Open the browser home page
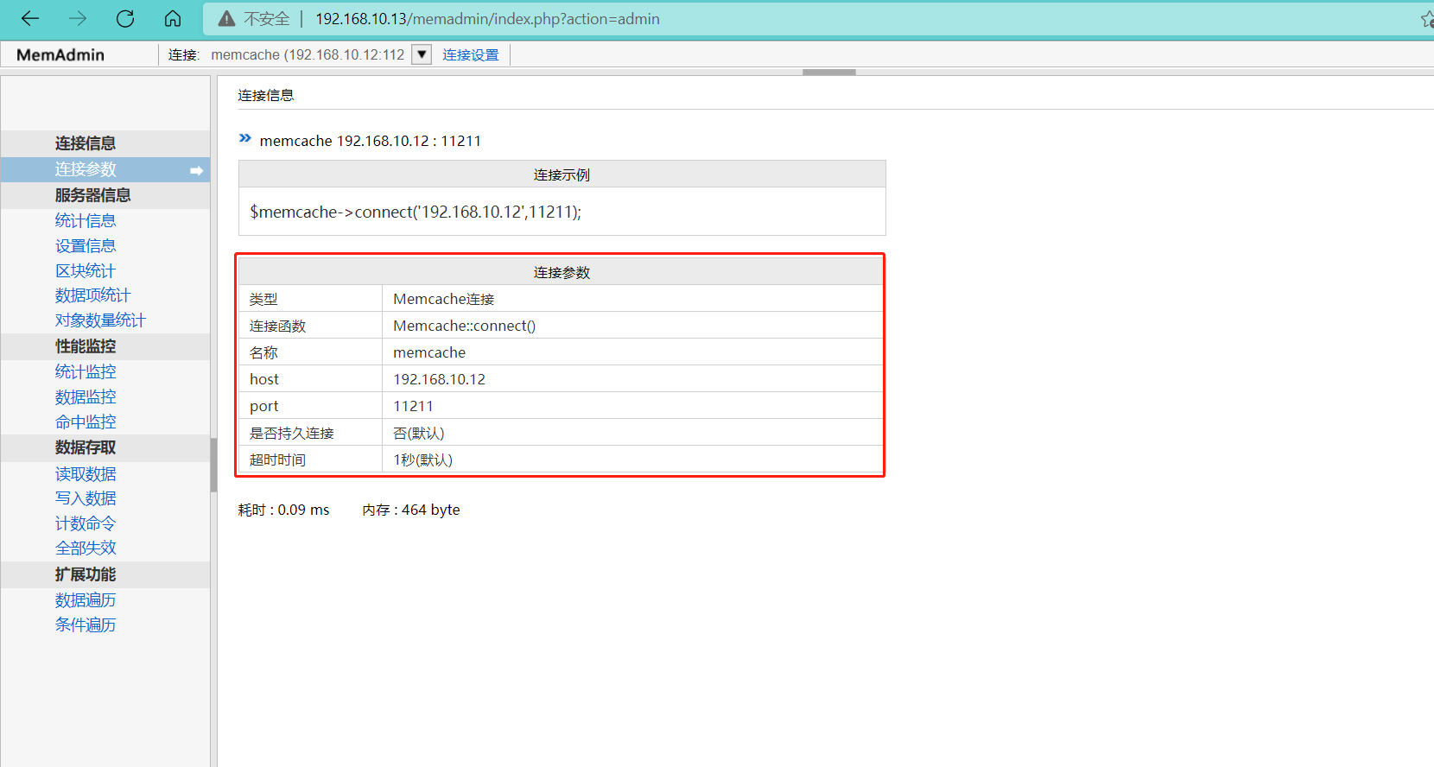 tap(173, 18)
